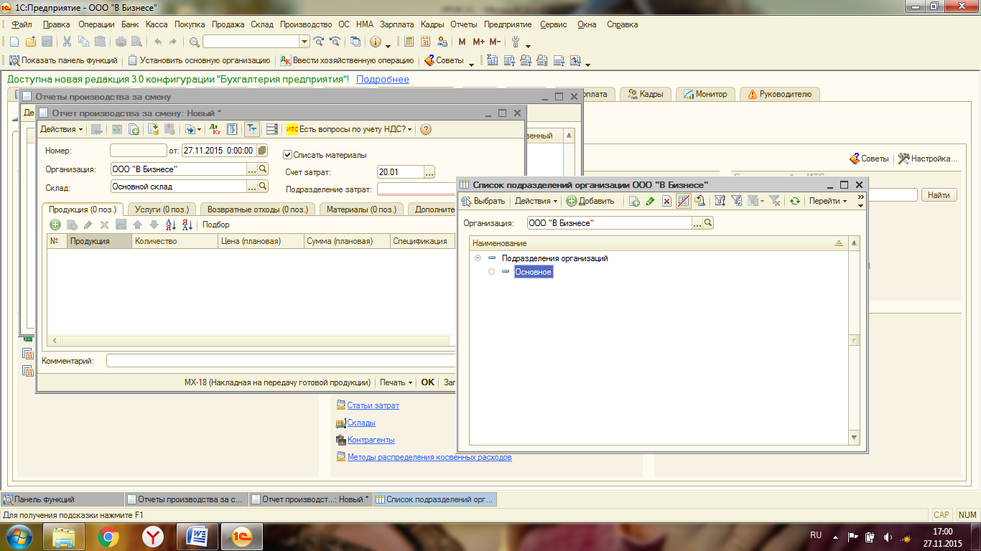Switch to the Материалы (0 поз.) tab
Image resolution: width=981 pixels, height=551 pixels.
pos(361,209)
